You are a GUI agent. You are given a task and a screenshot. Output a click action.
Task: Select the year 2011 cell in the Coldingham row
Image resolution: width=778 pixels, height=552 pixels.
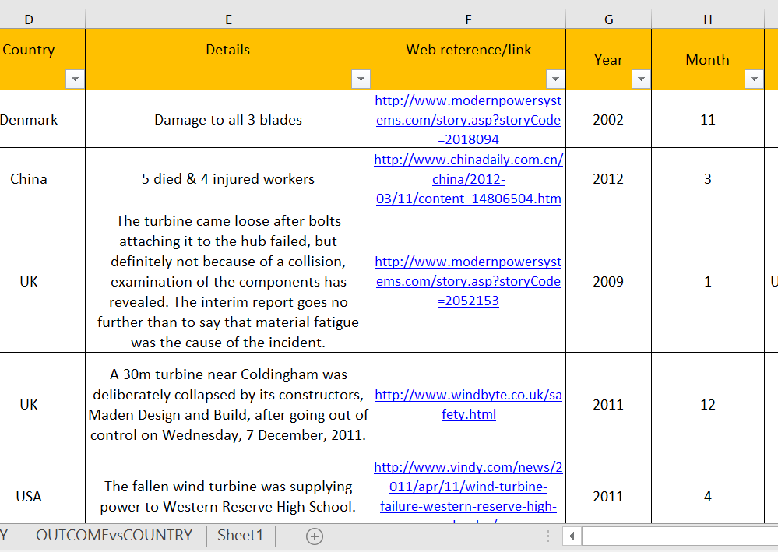tap(608, 404)
